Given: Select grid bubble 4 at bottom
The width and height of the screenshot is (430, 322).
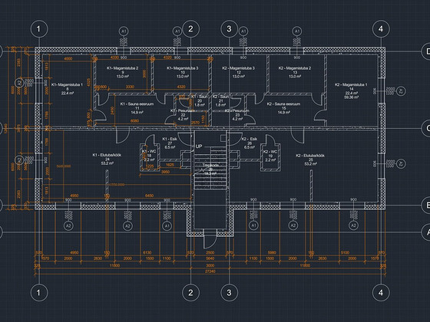Looking at the screenshot, I should pyautogui.click(x=381, y=293).
